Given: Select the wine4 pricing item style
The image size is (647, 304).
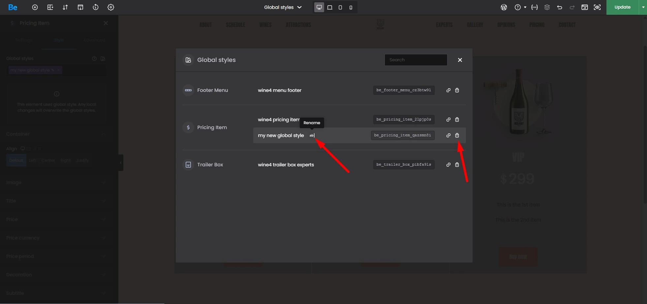Looking at the screenshot, I should tap(279, 120).
